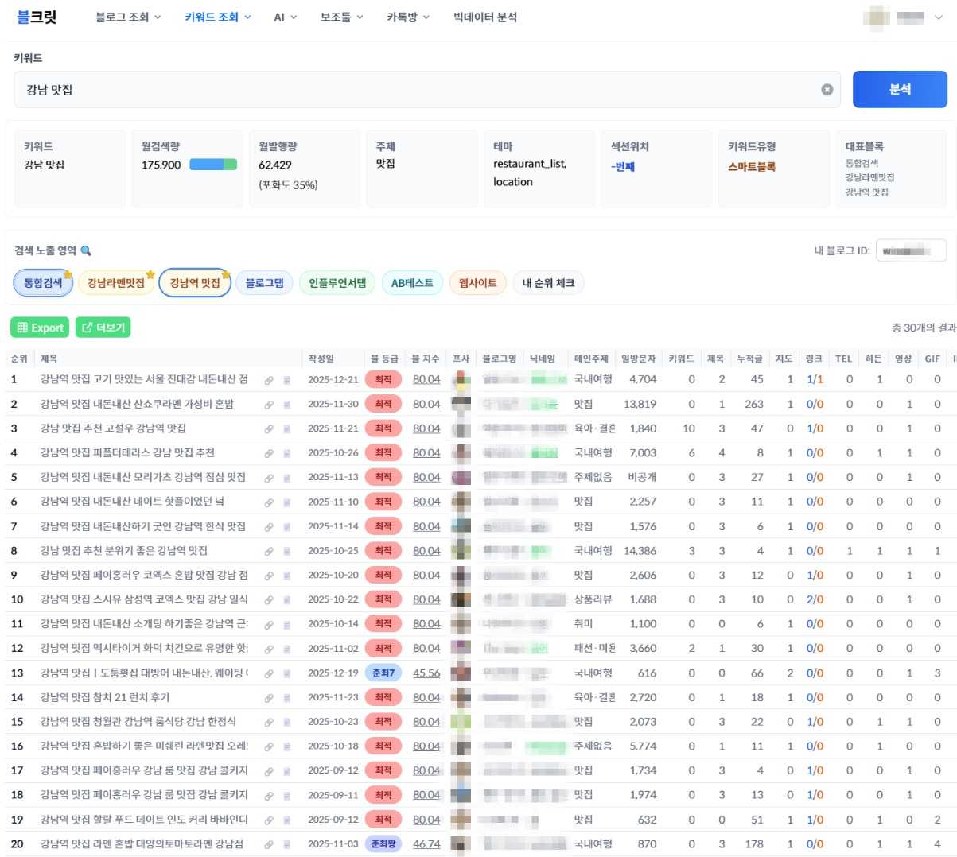Click the star on the 강남라멘맛집 pill
Image resolution: width=957 pixels, height=857 pixels.
150,275
